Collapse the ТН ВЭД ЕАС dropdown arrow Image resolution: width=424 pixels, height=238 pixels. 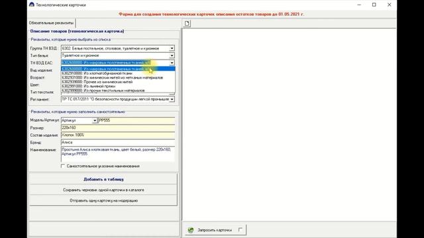[x=172, y=63]
